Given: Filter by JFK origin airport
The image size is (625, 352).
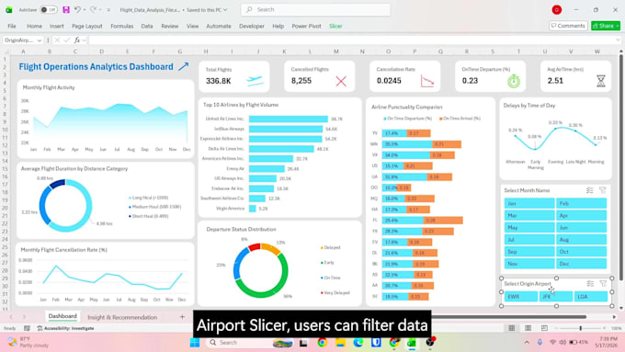Looking at the screenshot, I should 556,297.
